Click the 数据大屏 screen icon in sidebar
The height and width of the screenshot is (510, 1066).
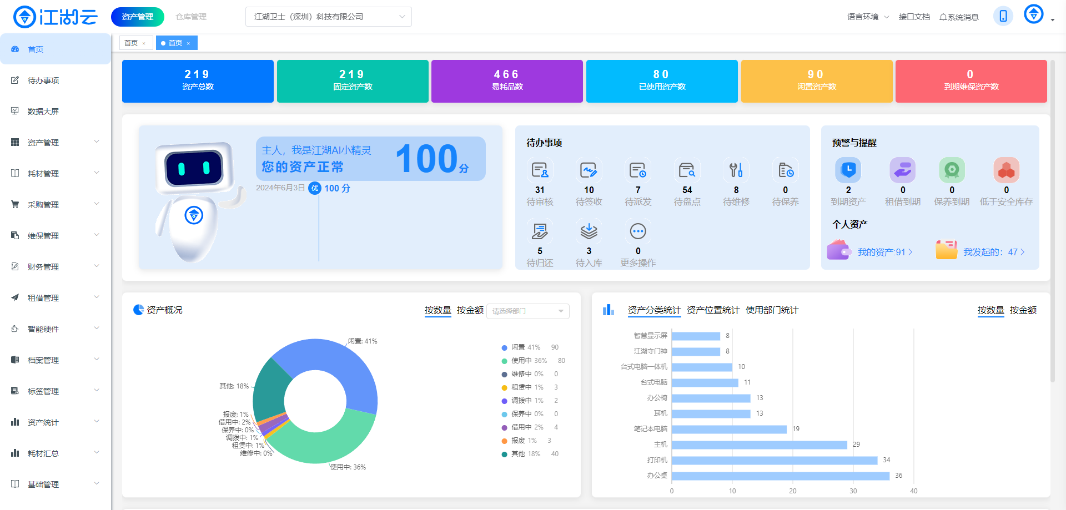point(15,111)
